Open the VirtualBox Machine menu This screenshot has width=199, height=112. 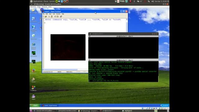coord(33,7)
